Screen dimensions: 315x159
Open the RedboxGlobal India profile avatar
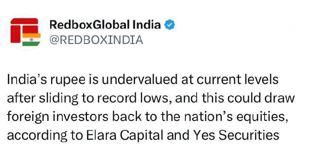(24, 32)
